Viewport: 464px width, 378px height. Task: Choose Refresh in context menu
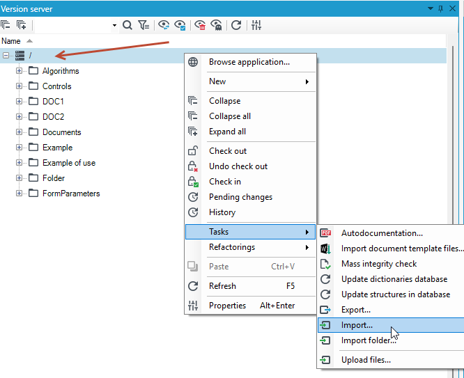(x=250, y=286)
